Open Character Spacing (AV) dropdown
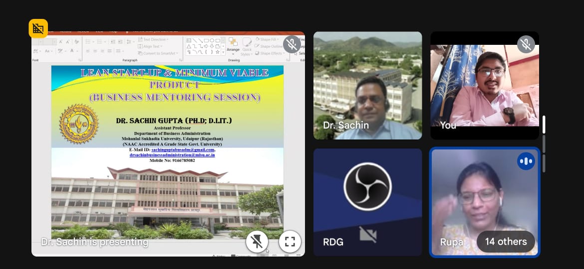 coord(37,51)
